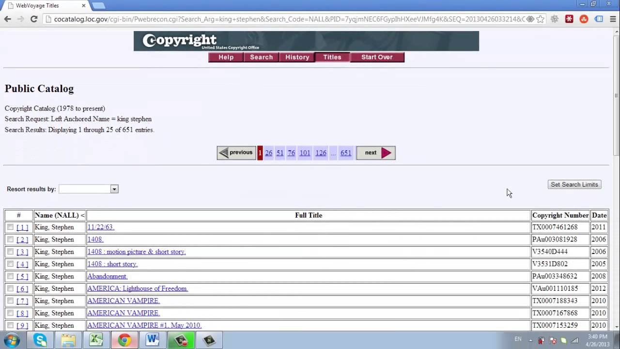Jump to results starting at 101
This screenshot has height=349, width=620.
click(305, 153)
